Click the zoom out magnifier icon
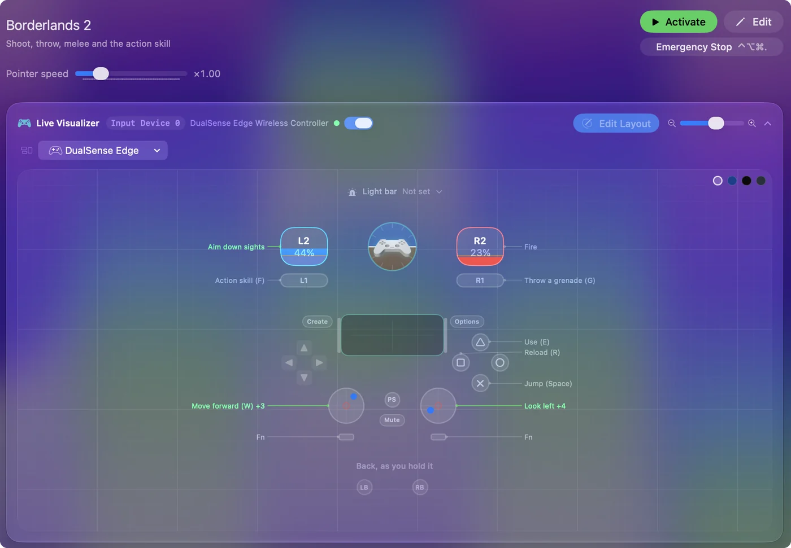Viewport: 791px width, 548px height. (672, 124)
